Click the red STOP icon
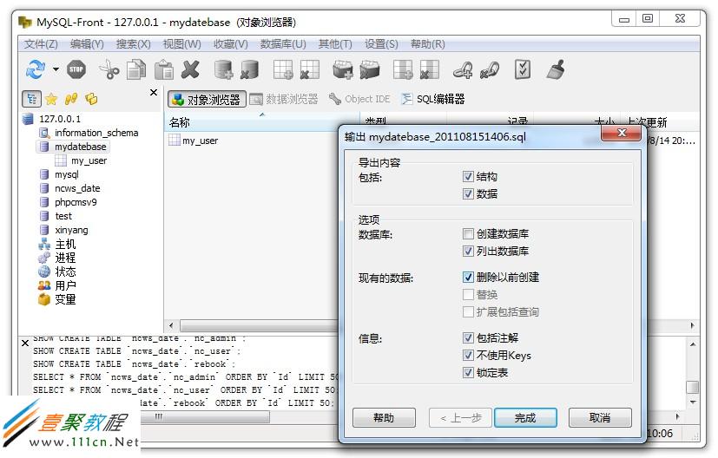This screenshot has height=458, width=718. point(76,69)
